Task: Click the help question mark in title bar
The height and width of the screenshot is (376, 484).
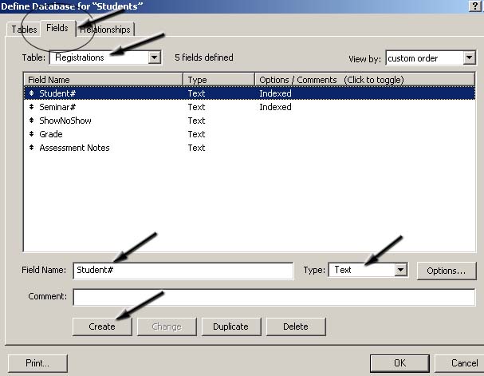Action: (474, 6)
